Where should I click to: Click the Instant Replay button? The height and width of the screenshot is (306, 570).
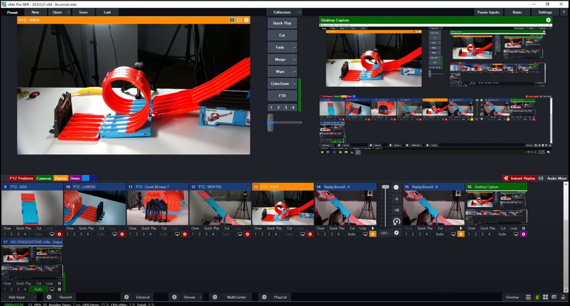tap(519, 178)
